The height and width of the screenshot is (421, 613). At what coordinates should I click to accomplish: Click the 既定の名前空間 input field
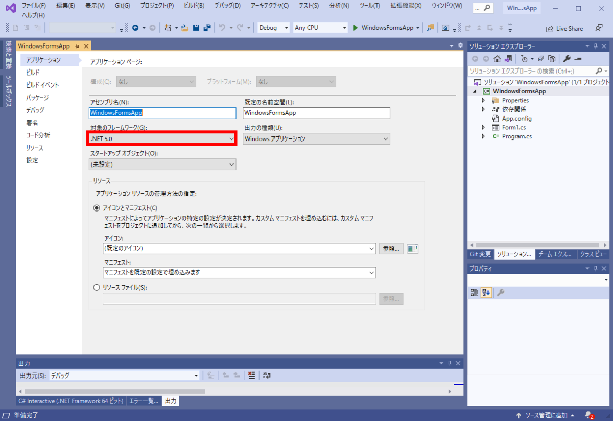[316, 113]
